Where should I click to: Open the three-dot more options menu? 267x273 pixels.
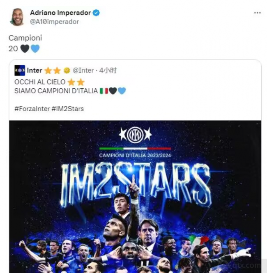(x=257, y=13)
